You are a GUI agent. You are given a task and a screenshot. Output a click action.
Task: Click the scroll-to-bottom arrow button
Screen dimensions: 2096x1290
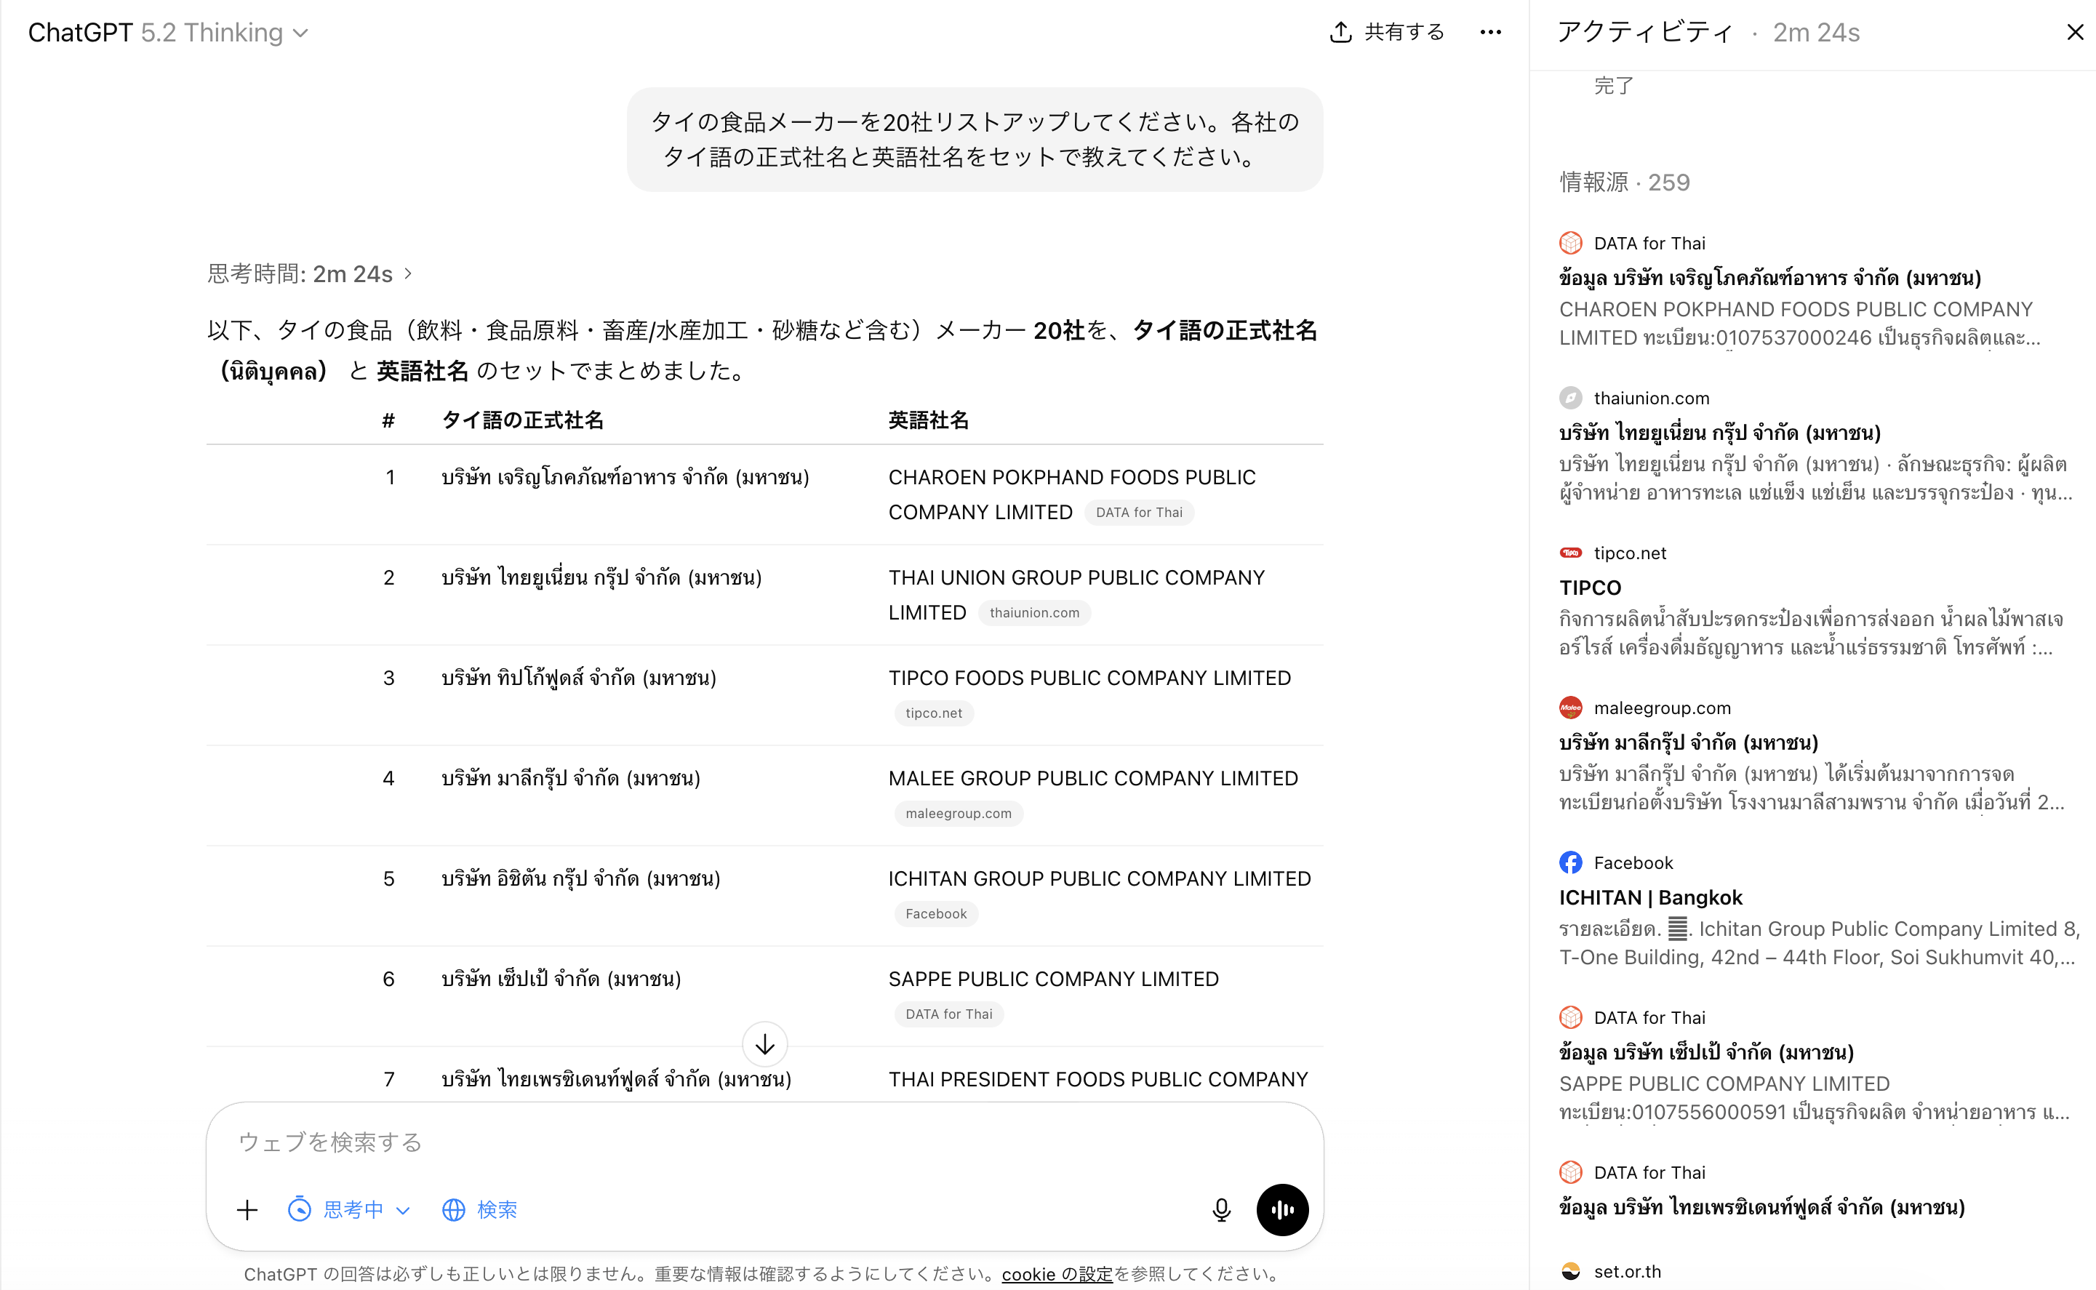tap(764, 1043)
